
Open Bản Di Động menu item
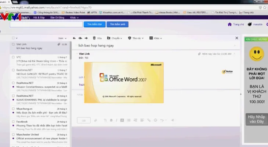tap(57, 18)
